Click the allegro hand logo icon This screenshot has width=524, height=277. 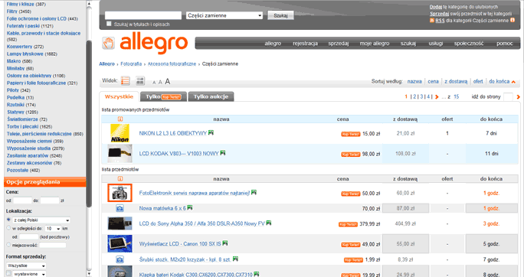coord(108,44)
